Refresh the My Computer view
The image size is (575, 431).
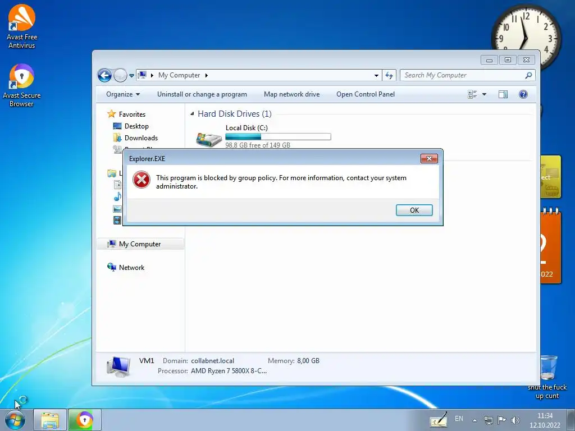(x=389, y=76)
